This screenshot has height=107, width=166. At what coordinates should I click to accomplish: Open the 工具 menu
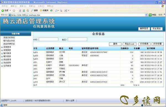[41, 6]
